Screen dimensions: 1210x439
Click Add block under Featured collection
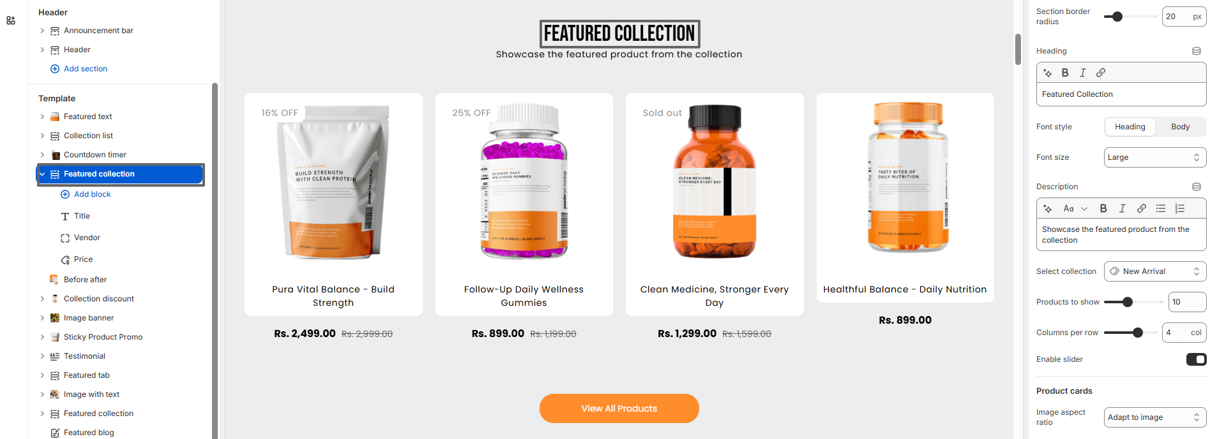pos(92,194)
